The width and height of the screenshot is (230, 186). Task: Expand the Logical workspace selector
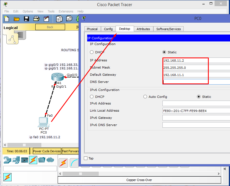pyautogui.click(x=11, y=27)
